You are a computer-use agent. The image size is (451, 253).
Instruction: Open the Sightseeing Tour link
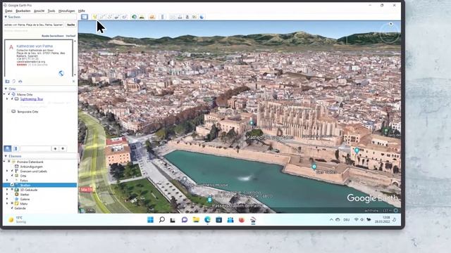click(x=32, y=99)
